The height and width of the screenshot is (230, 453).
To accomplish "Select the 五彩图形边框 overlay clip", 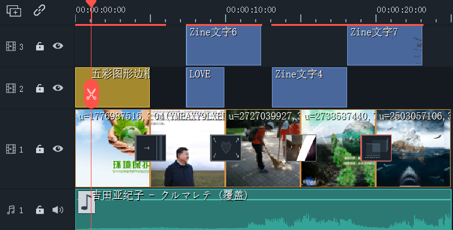I will tap(112, 87).
